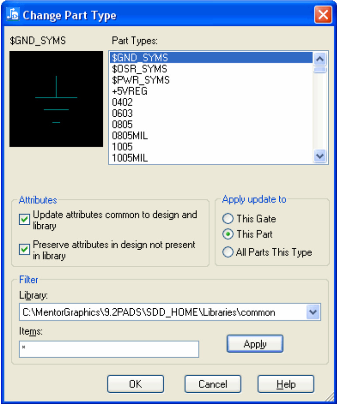The image size is (337, 404).
Task: Select 0805MIL part type entry
Action: [130, 136]
